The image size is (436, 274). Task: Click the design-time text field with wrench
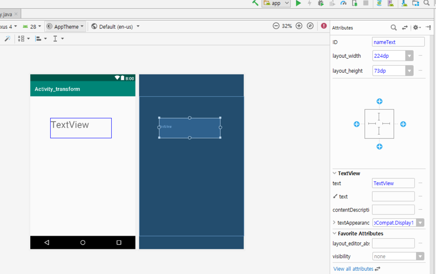(x=393, y=196)
